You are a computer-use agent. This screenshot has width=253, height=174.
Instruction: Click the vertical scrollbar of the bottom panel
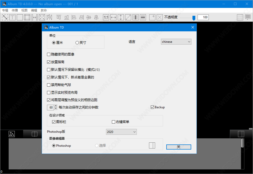(243, 154)
